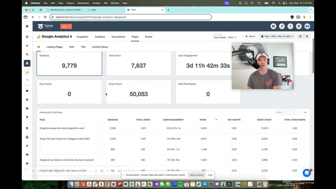
Task: Open the settings gear in left sidebar
Action: 27,163
